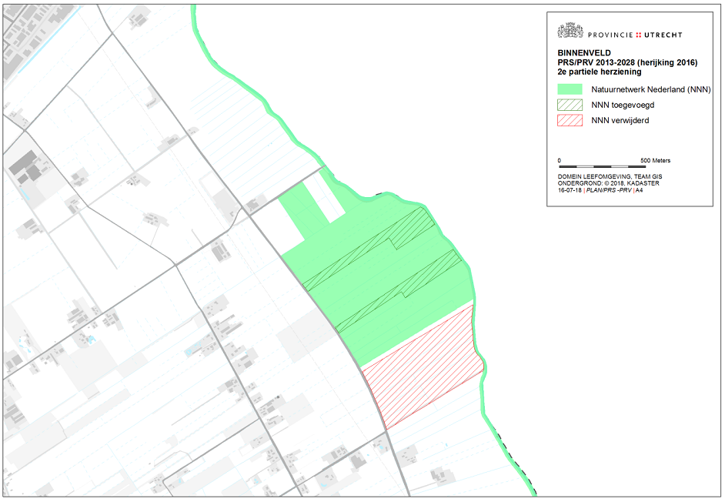Click the scale bar graphic
Screen dimensions: 725x502
pyautogui.click(x=603, y=166)
